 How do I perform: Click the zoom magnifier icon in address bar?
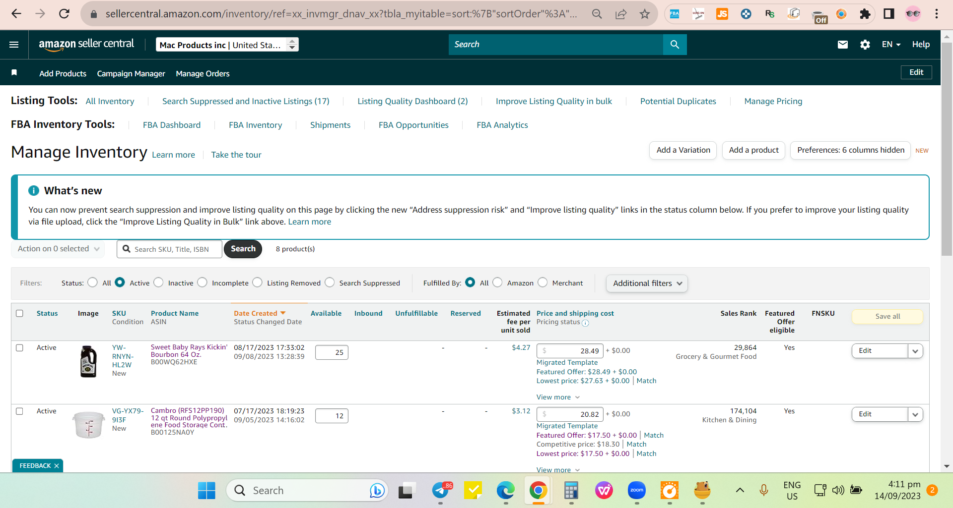coord(597,14)
